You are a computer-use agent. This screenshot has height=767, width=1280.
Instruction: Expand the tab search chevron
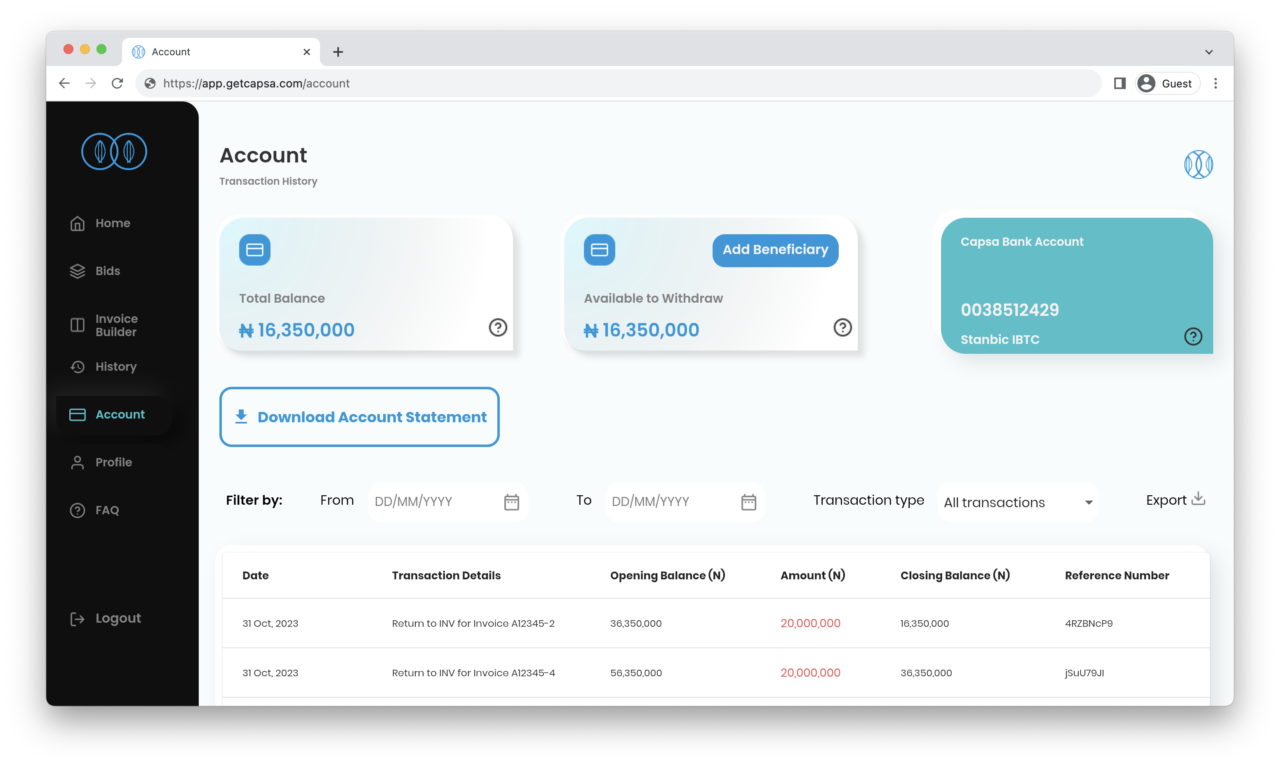[x=1209, y=52]
